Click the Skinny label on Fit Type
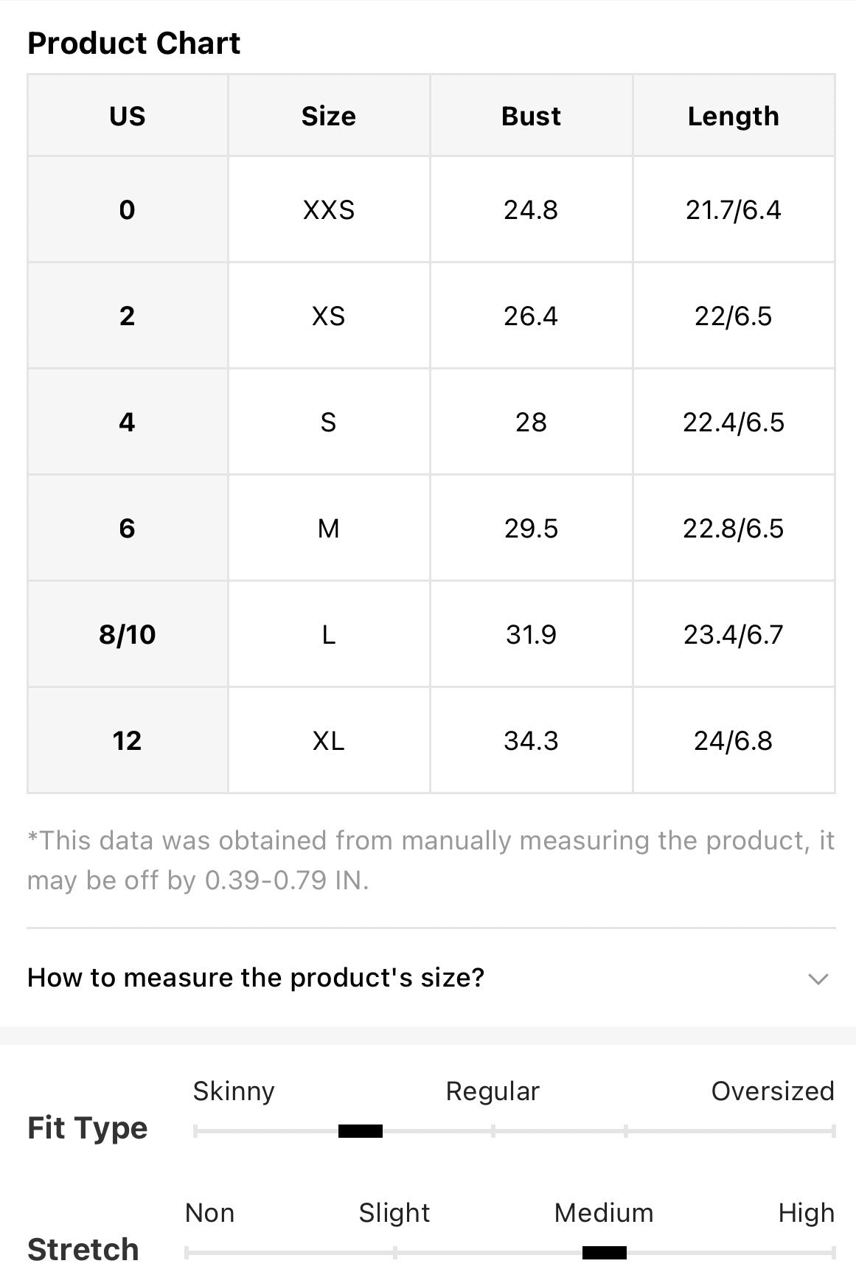The width and height of the screenshot is (856, 1286). click(x=234, y=1091)
